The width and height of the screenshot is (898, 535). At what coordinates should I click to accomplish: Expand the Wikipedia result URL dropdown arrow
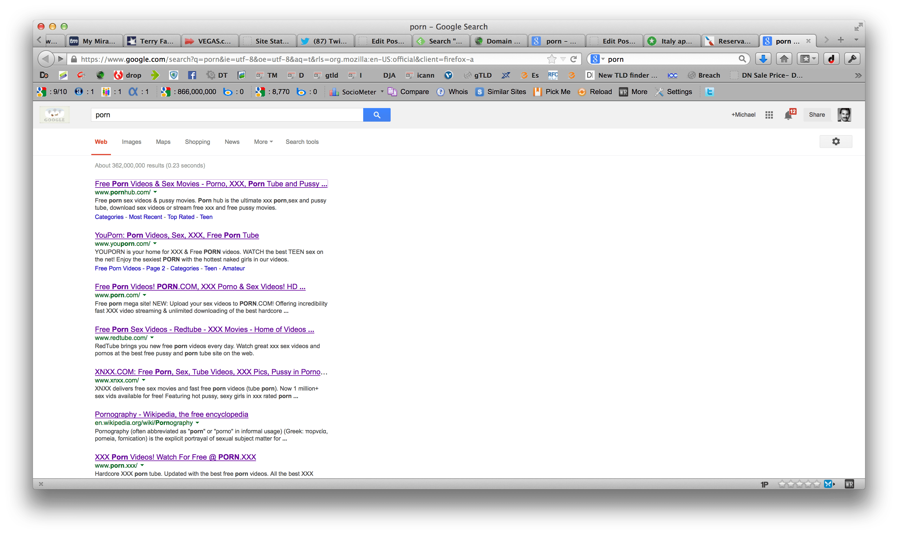tap(197, 423)
